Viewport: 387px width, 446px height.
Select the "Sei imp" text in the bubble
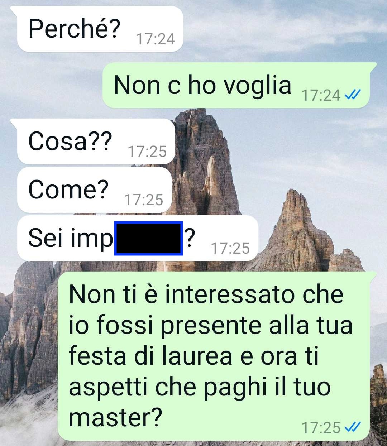click(x=70, y=238)
